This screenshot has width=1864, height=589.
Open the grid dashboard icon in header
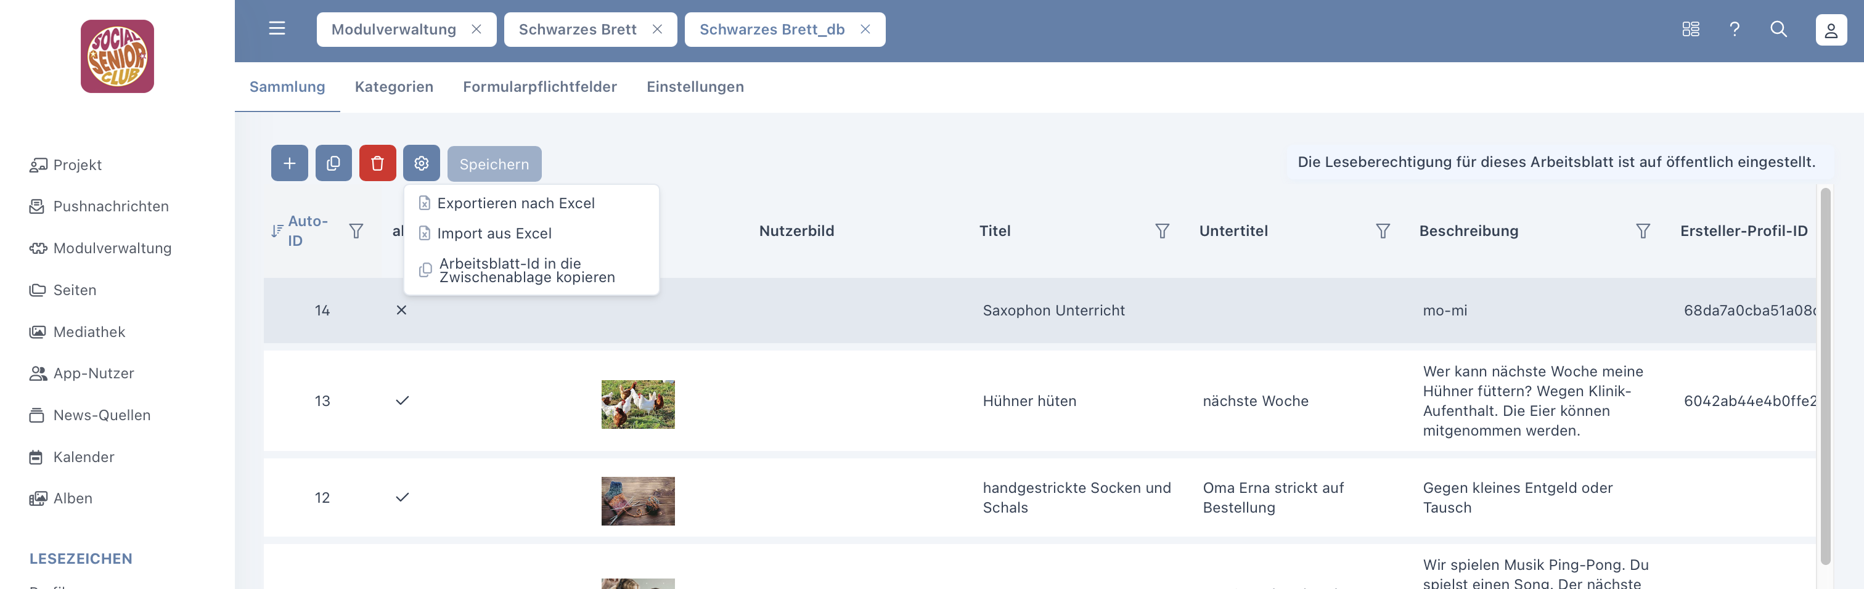tap(1690, 30)
